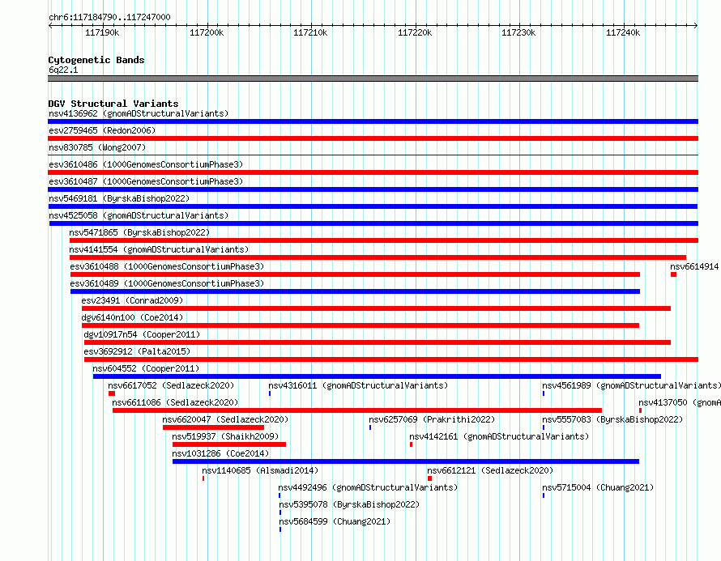
Task: Open esv3692912 (Palta2015) label
Action: tap(137, 351)
